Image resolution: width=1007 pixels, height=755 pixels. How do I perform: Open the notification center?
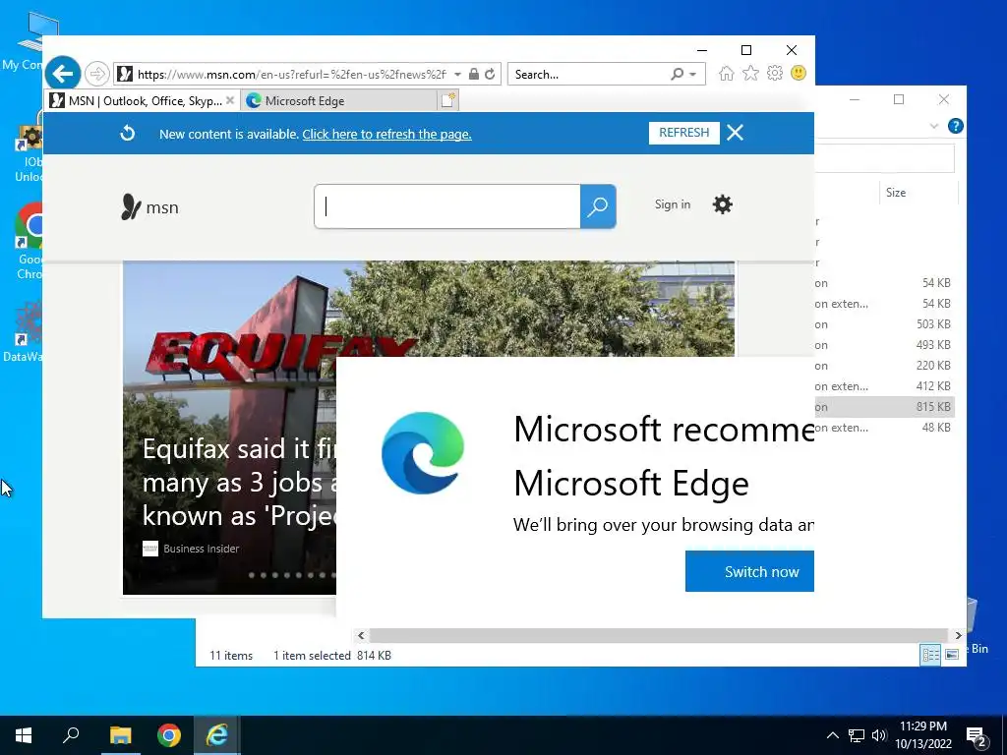coord(977,736)
